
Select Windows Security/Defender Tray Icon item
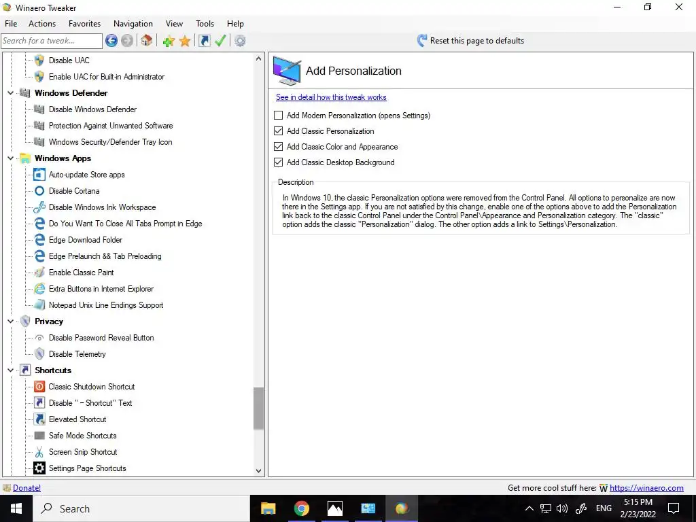point(111,142)
